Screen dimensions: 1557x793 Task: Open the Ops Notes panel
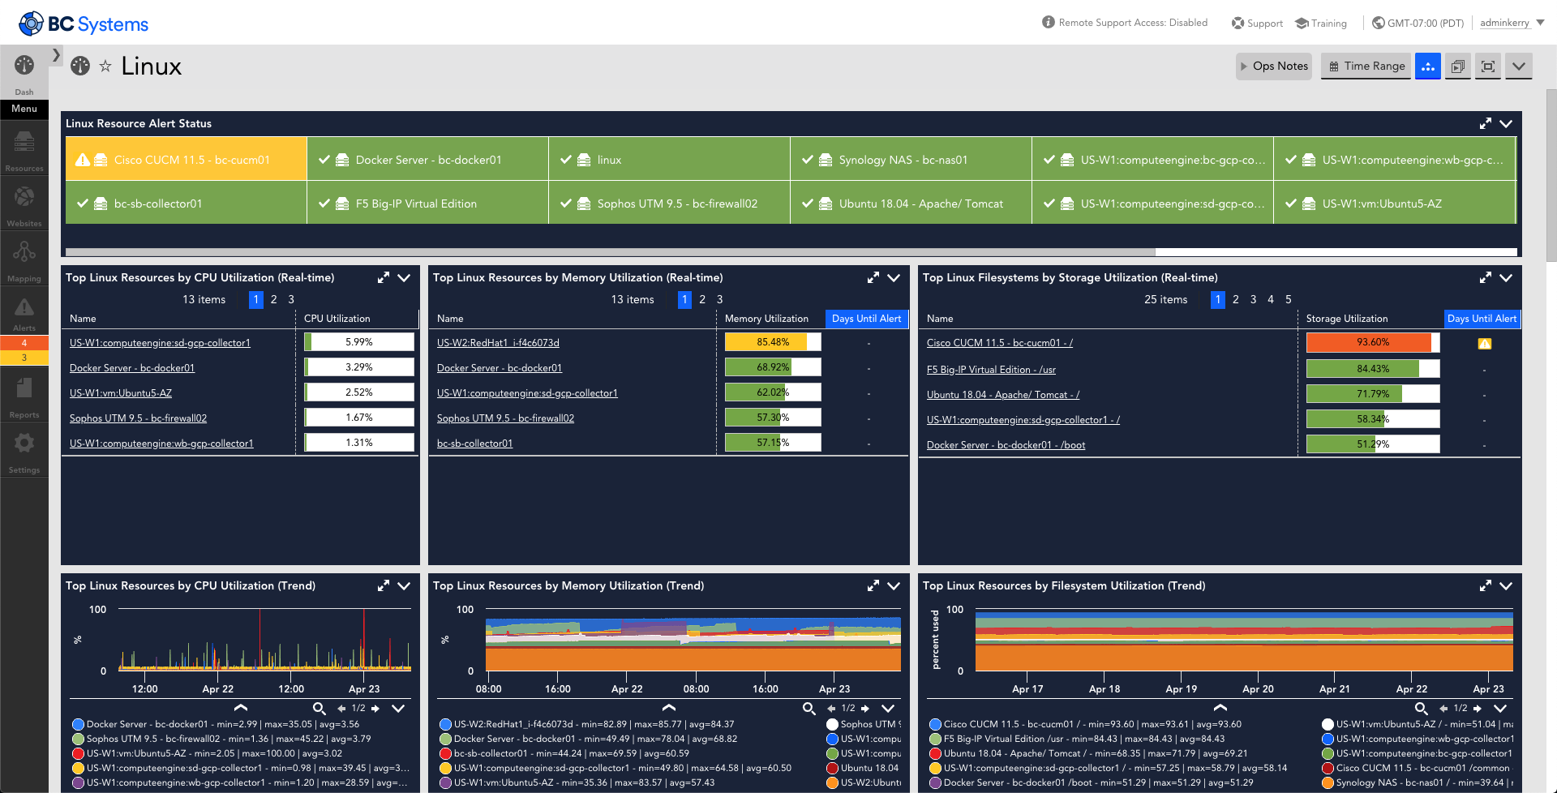tap(1273, 66)
